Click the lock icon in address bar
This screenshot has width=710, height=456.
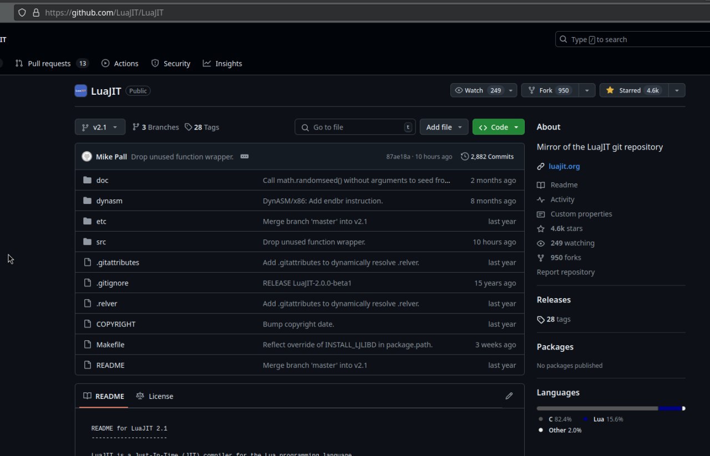point(36,12)
